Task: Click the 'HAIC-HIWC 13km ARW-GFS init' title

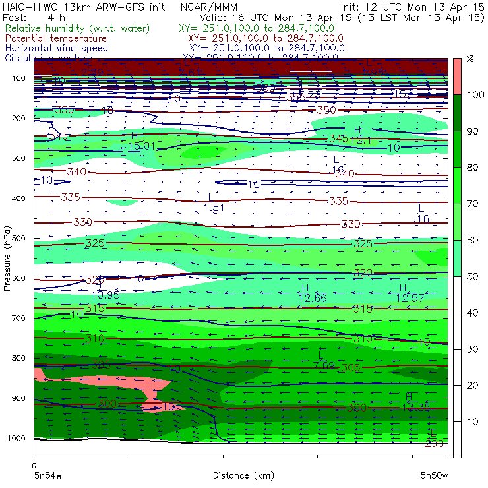Action: click(x=84, y=7)
